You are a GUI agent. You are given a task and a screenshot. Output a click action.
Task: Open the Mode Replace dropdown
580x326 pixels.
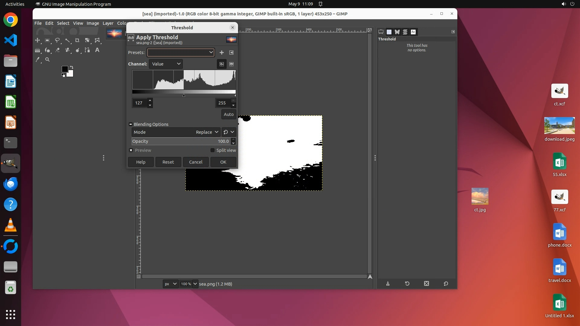pyautogui.click(x=207, y=132)
